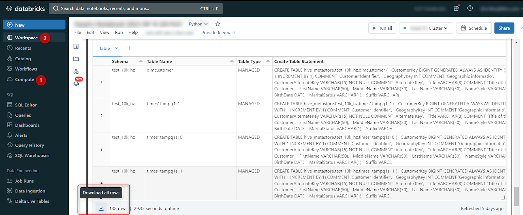Open the File menu
The width and height of the screenshot is (523, 215).
point(78,32)
